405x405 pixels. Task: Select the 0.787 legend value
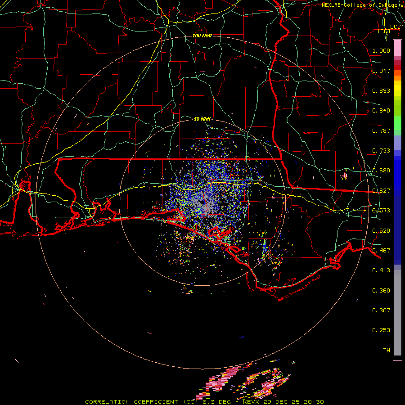[381, 130]
